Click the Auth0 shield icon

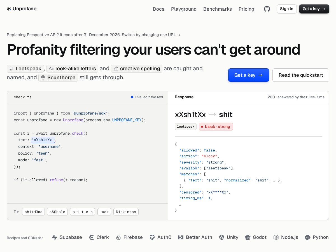point(152,237)
